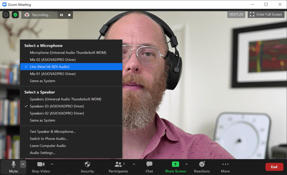Image resolution: width=287 pixels, height=175 pixels.
Task: Open the Chat panel
Action: click(x=149, y=167)
